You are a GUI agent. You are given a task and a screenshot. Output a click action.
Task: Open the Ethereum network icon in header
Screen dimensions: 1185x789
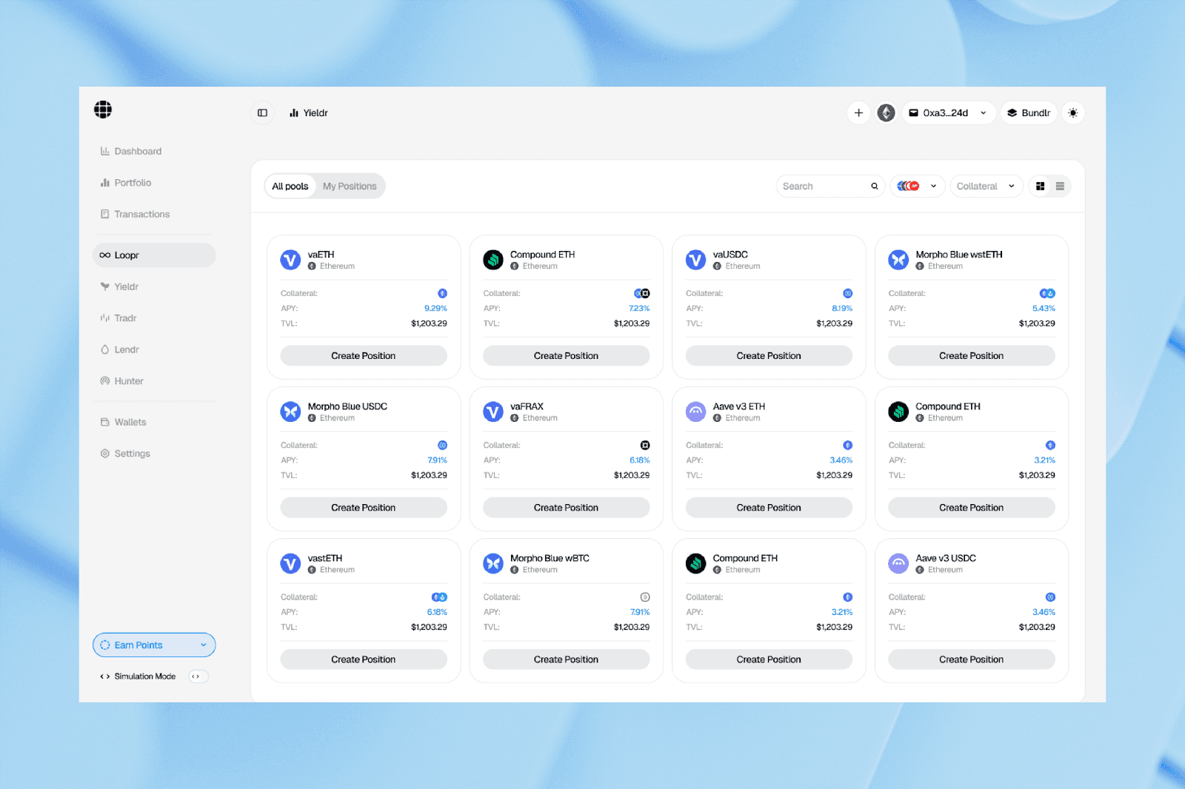887,113
